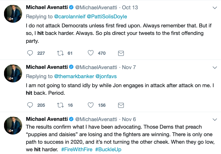Open the #FireWithFire hashtag
This screenshot has width=221, height=154.
[x=77, y=149]
